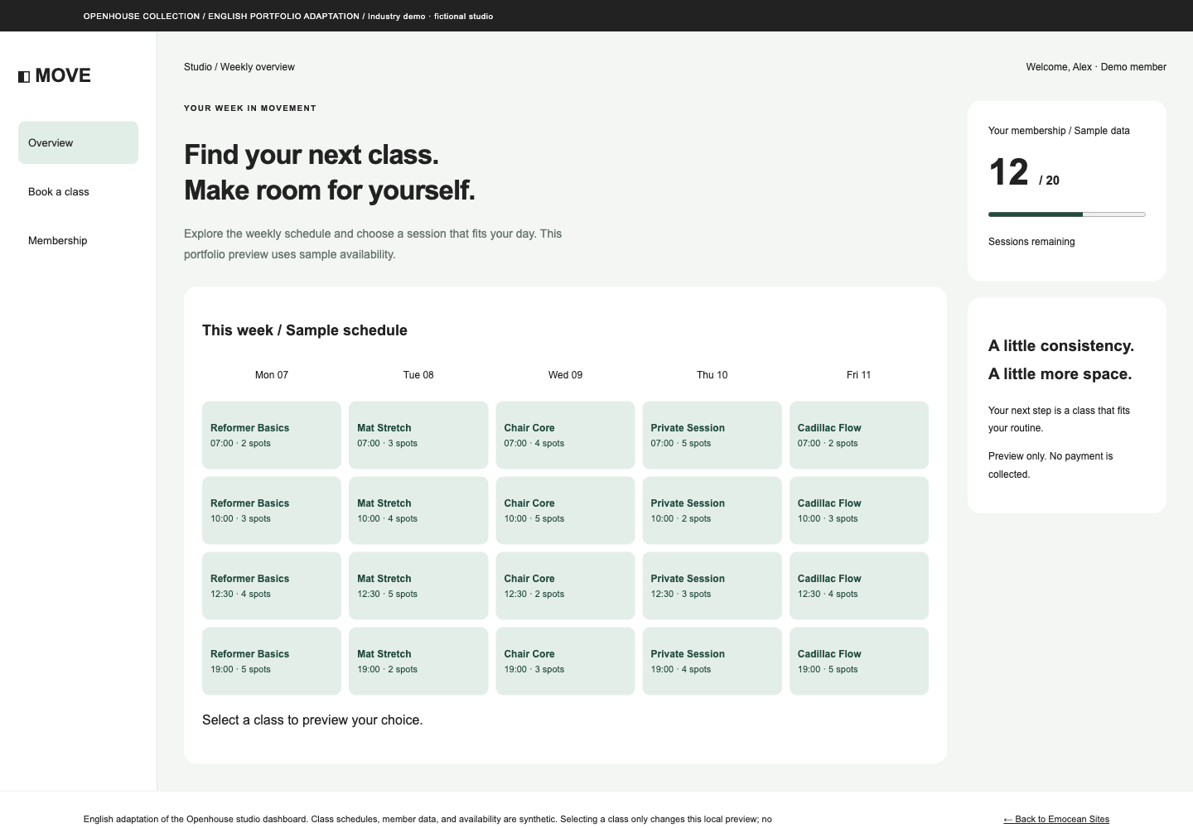The width and height of the screenshot is (1193, 828).
Task: Pick Private Session at 12:30
Action: click(x=712, y=586)
